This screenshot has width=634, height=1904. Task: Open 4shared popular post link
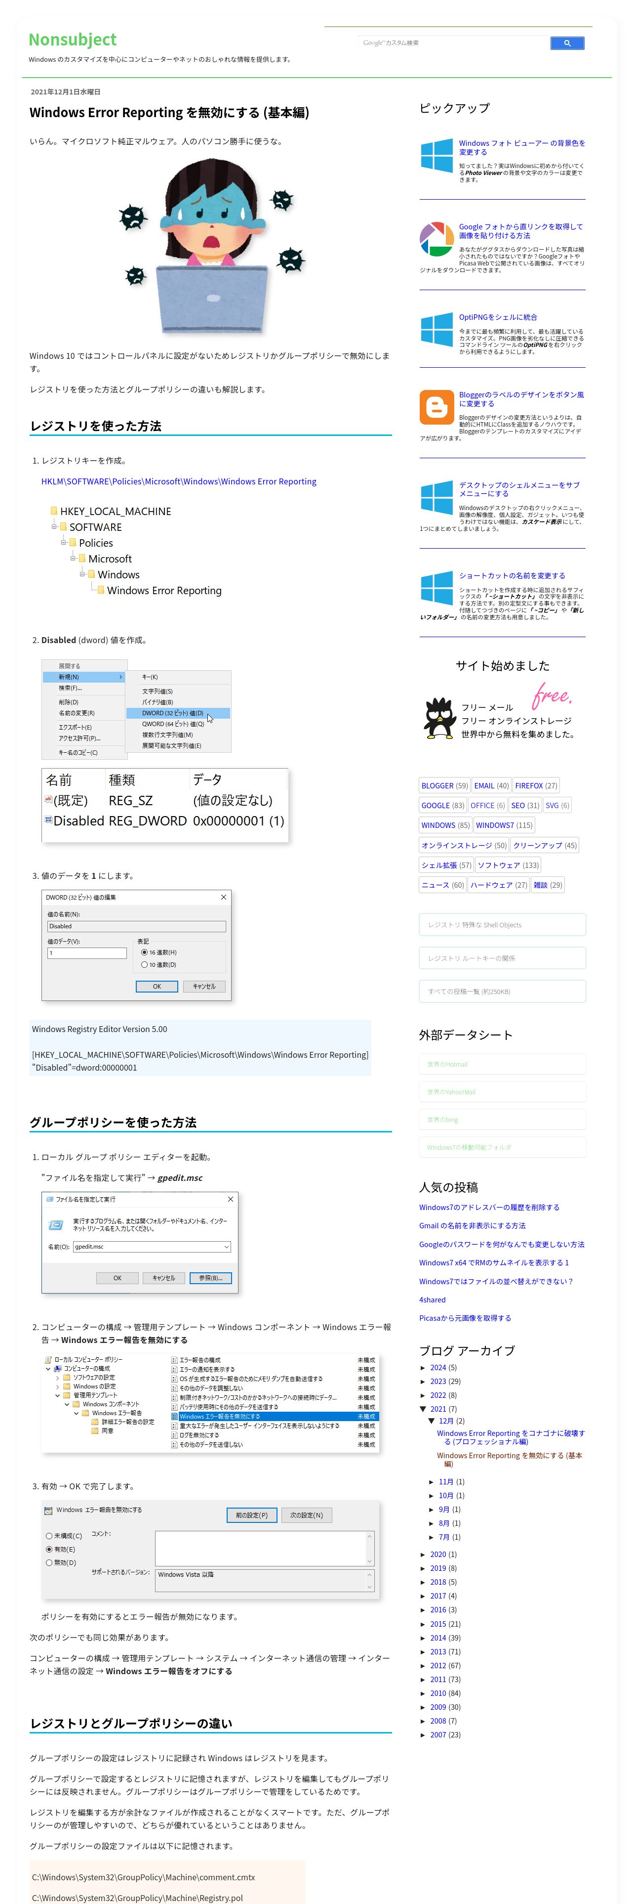tap(432, 1299)
